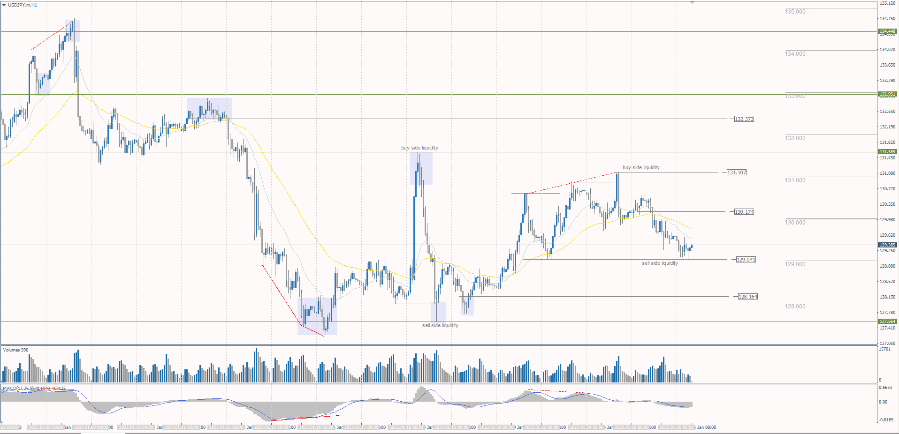
Task: Click the gray 129.000 round-number label
Action: tap(795, 264)
